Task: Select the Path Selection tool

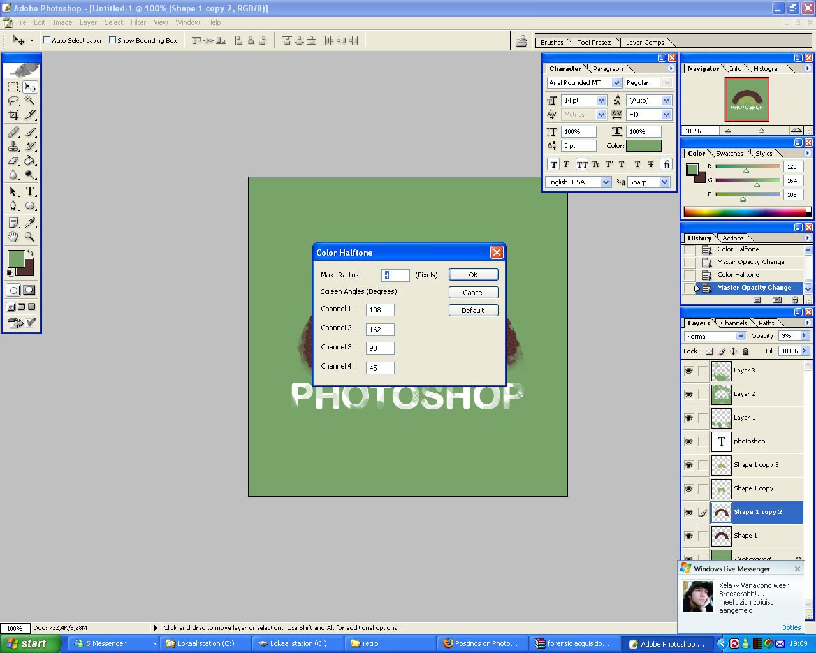Action: coord(13,191)
